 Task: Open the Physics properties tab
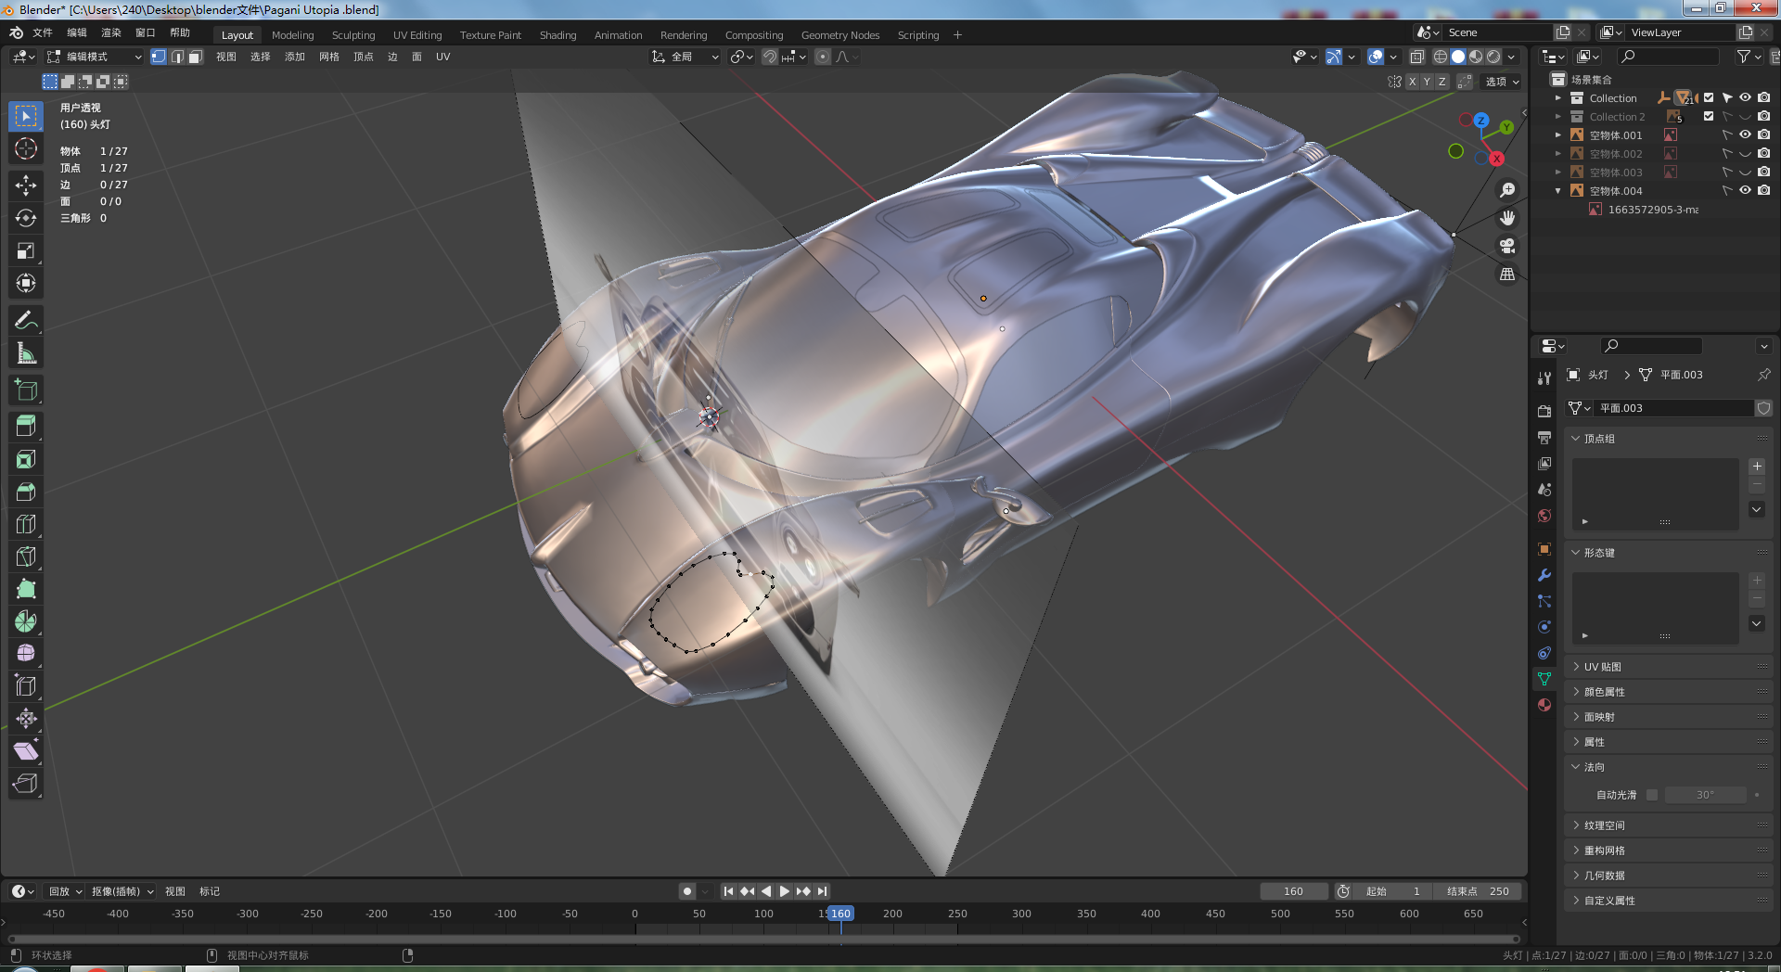click(1544, 627)
